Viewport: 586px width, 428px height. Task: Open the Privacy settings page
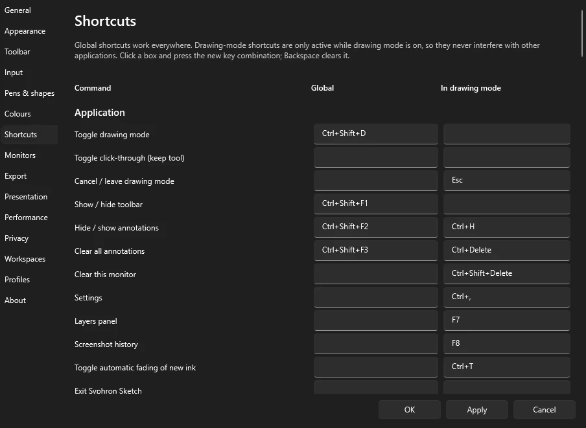click(29, 238)
